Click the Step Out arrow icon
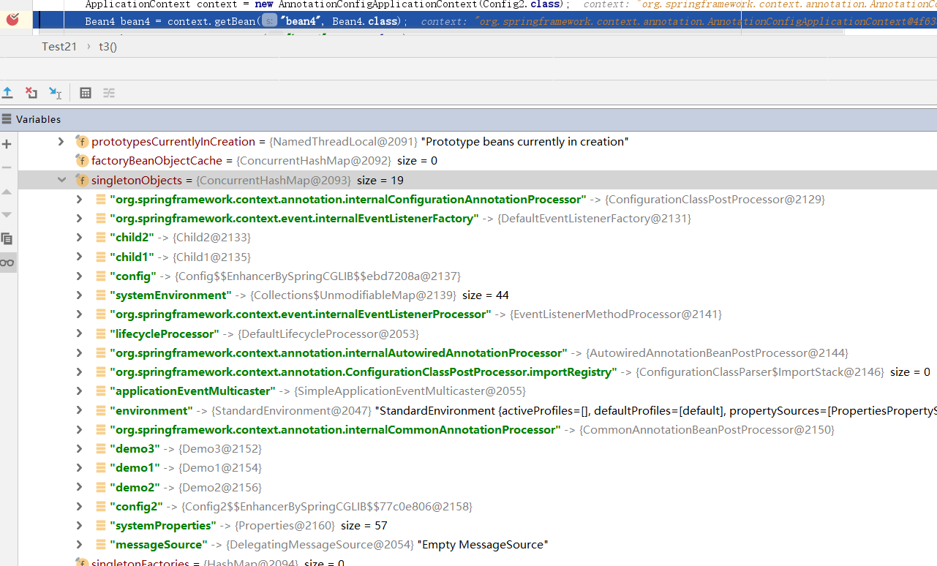This screenshot has width=937, height=566. (7, 93)
